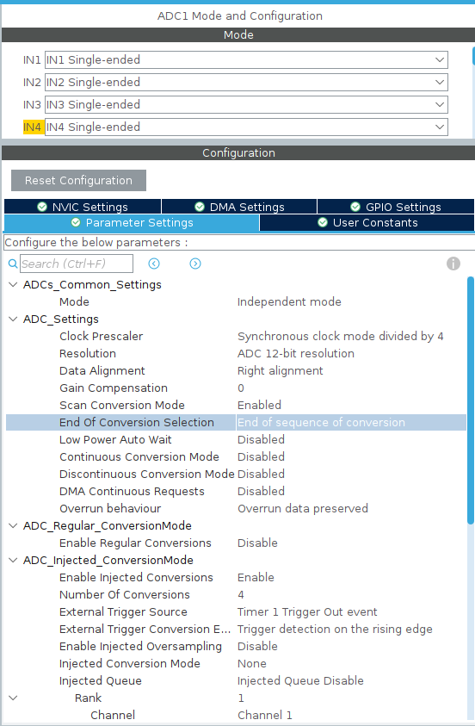Viewport: 475px width, 726px height.
Task: Select the Independent mode value
Action: (289, 302)
